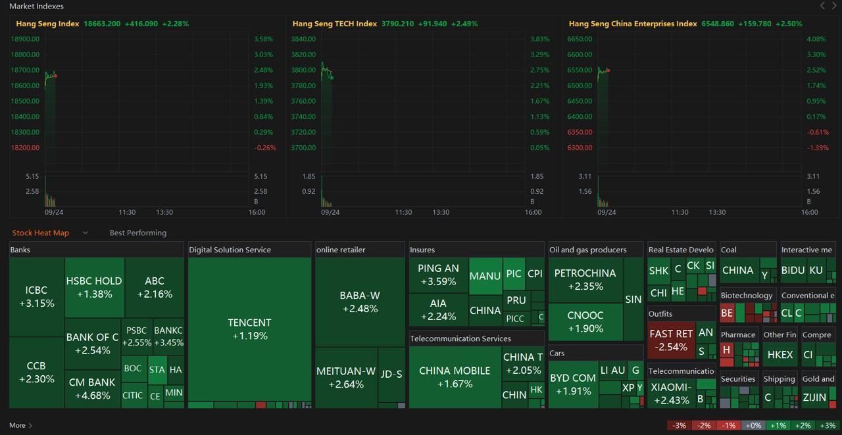The image size is (842, 435).
Task: Select the CCB +2.30% tile
Action: pos(37,373)
